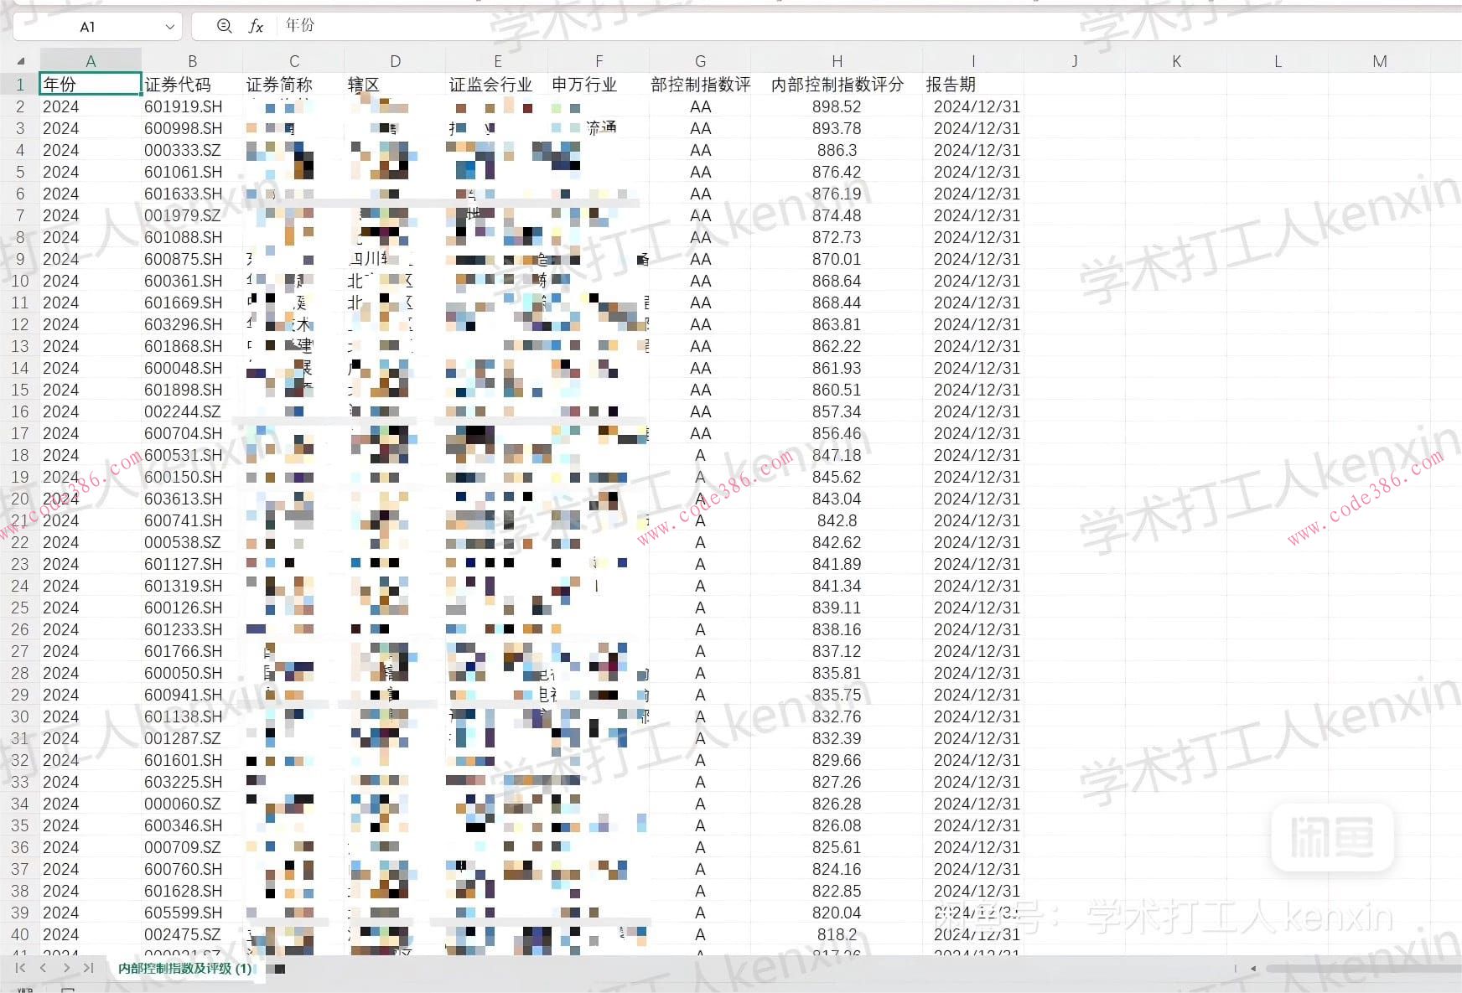Select column M header
1462x993 pixels.
[x=1379, y=61]
